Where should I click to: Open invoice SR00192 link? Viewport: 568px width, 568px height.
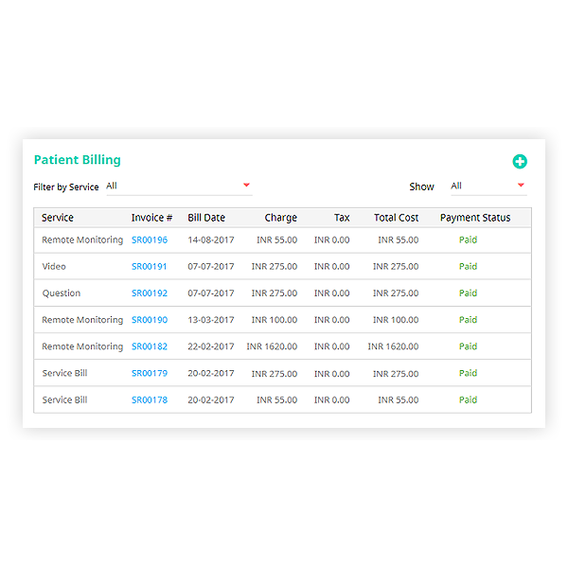point(150,293)
